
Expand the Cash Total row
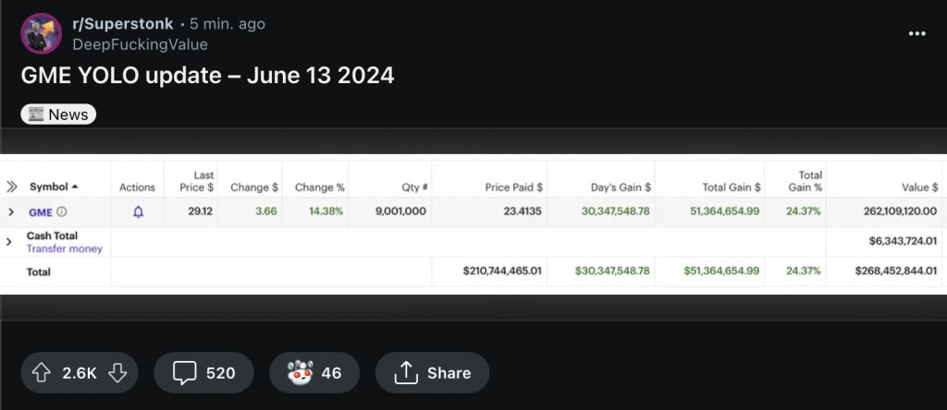click(8, 242)
